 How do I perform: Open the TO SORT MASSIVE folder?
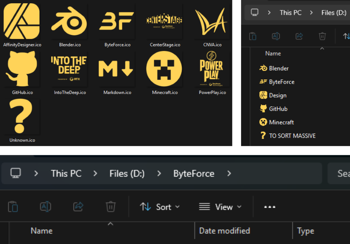coord(292,136)
